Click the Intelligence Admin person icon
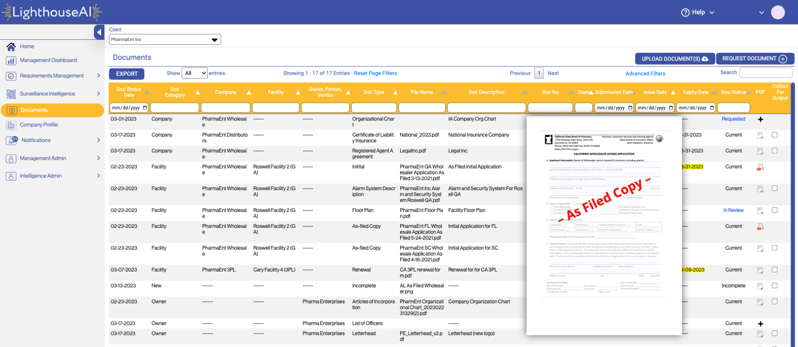 [x=11, y=176]
